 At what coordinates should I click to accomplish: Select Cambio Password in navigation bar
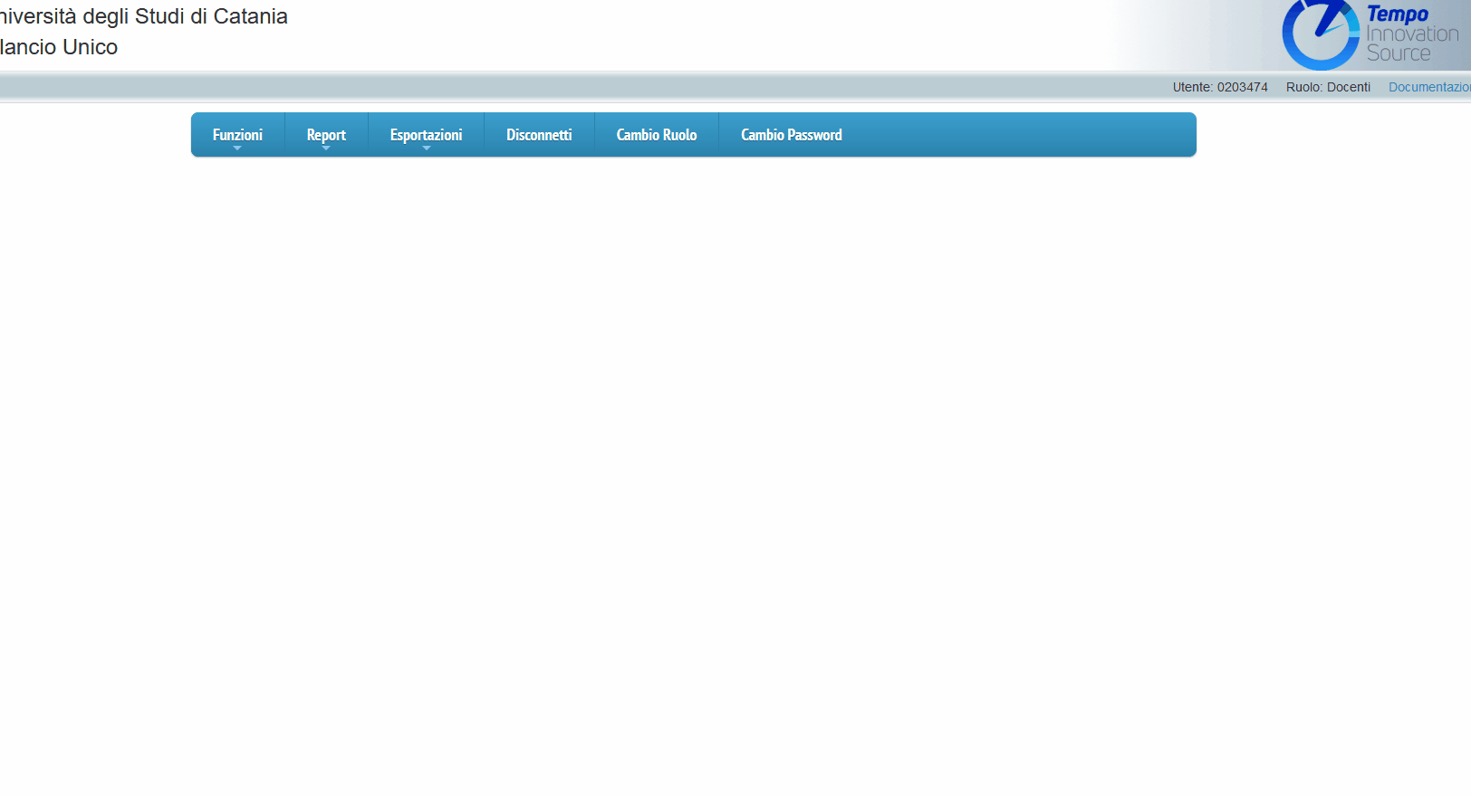point(792,135)
